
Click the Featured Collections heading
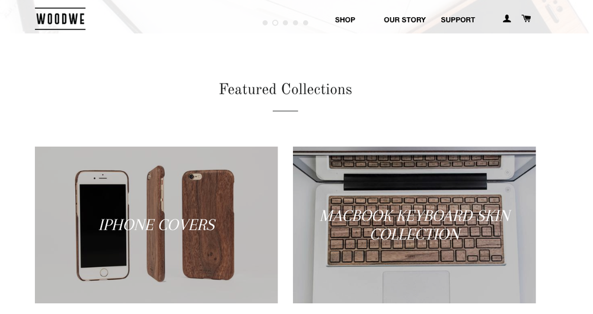[286, 89]
